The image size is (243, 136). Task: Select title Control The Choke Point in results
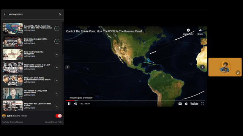tap(38, 27)
